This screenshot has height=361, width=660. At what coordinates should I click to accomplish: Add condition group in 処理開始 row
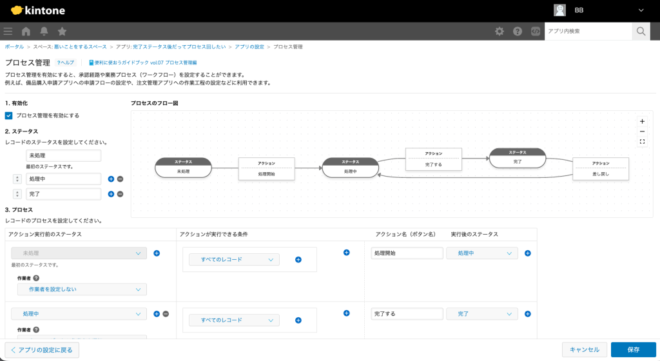point(346,253)
